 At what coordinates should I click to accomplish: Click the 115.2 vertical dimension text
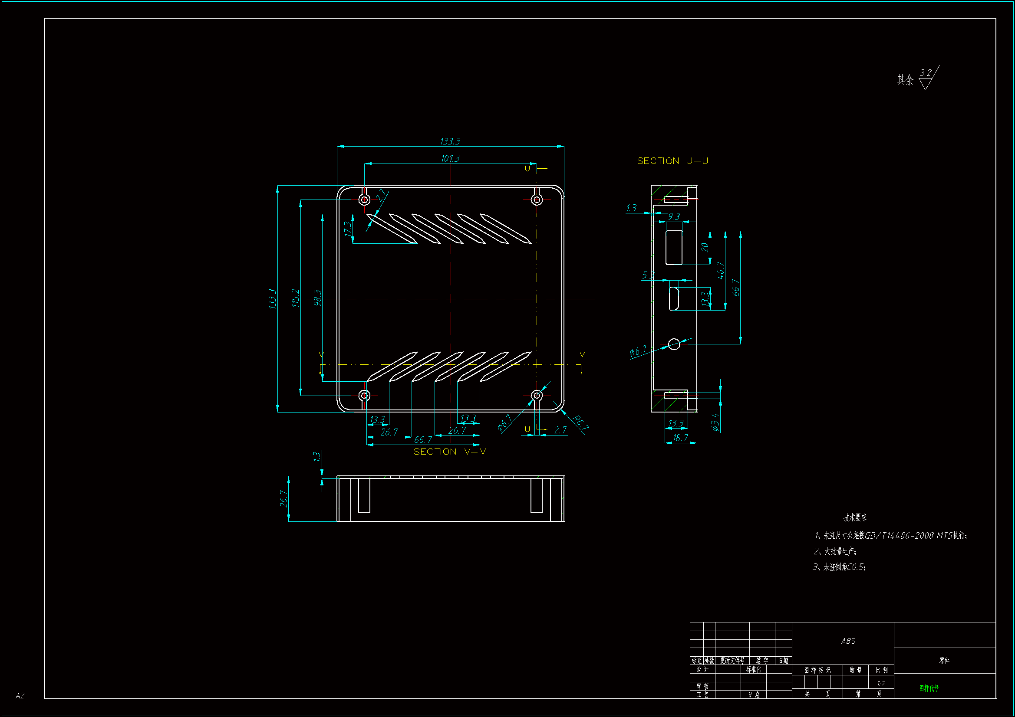(x=295, y=298)
